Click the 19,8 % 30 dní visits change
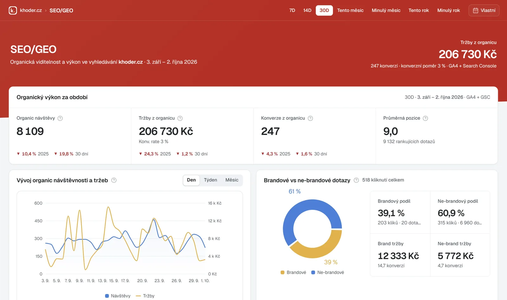The height and width of the screenshot is (300, 507). [71, 154]
